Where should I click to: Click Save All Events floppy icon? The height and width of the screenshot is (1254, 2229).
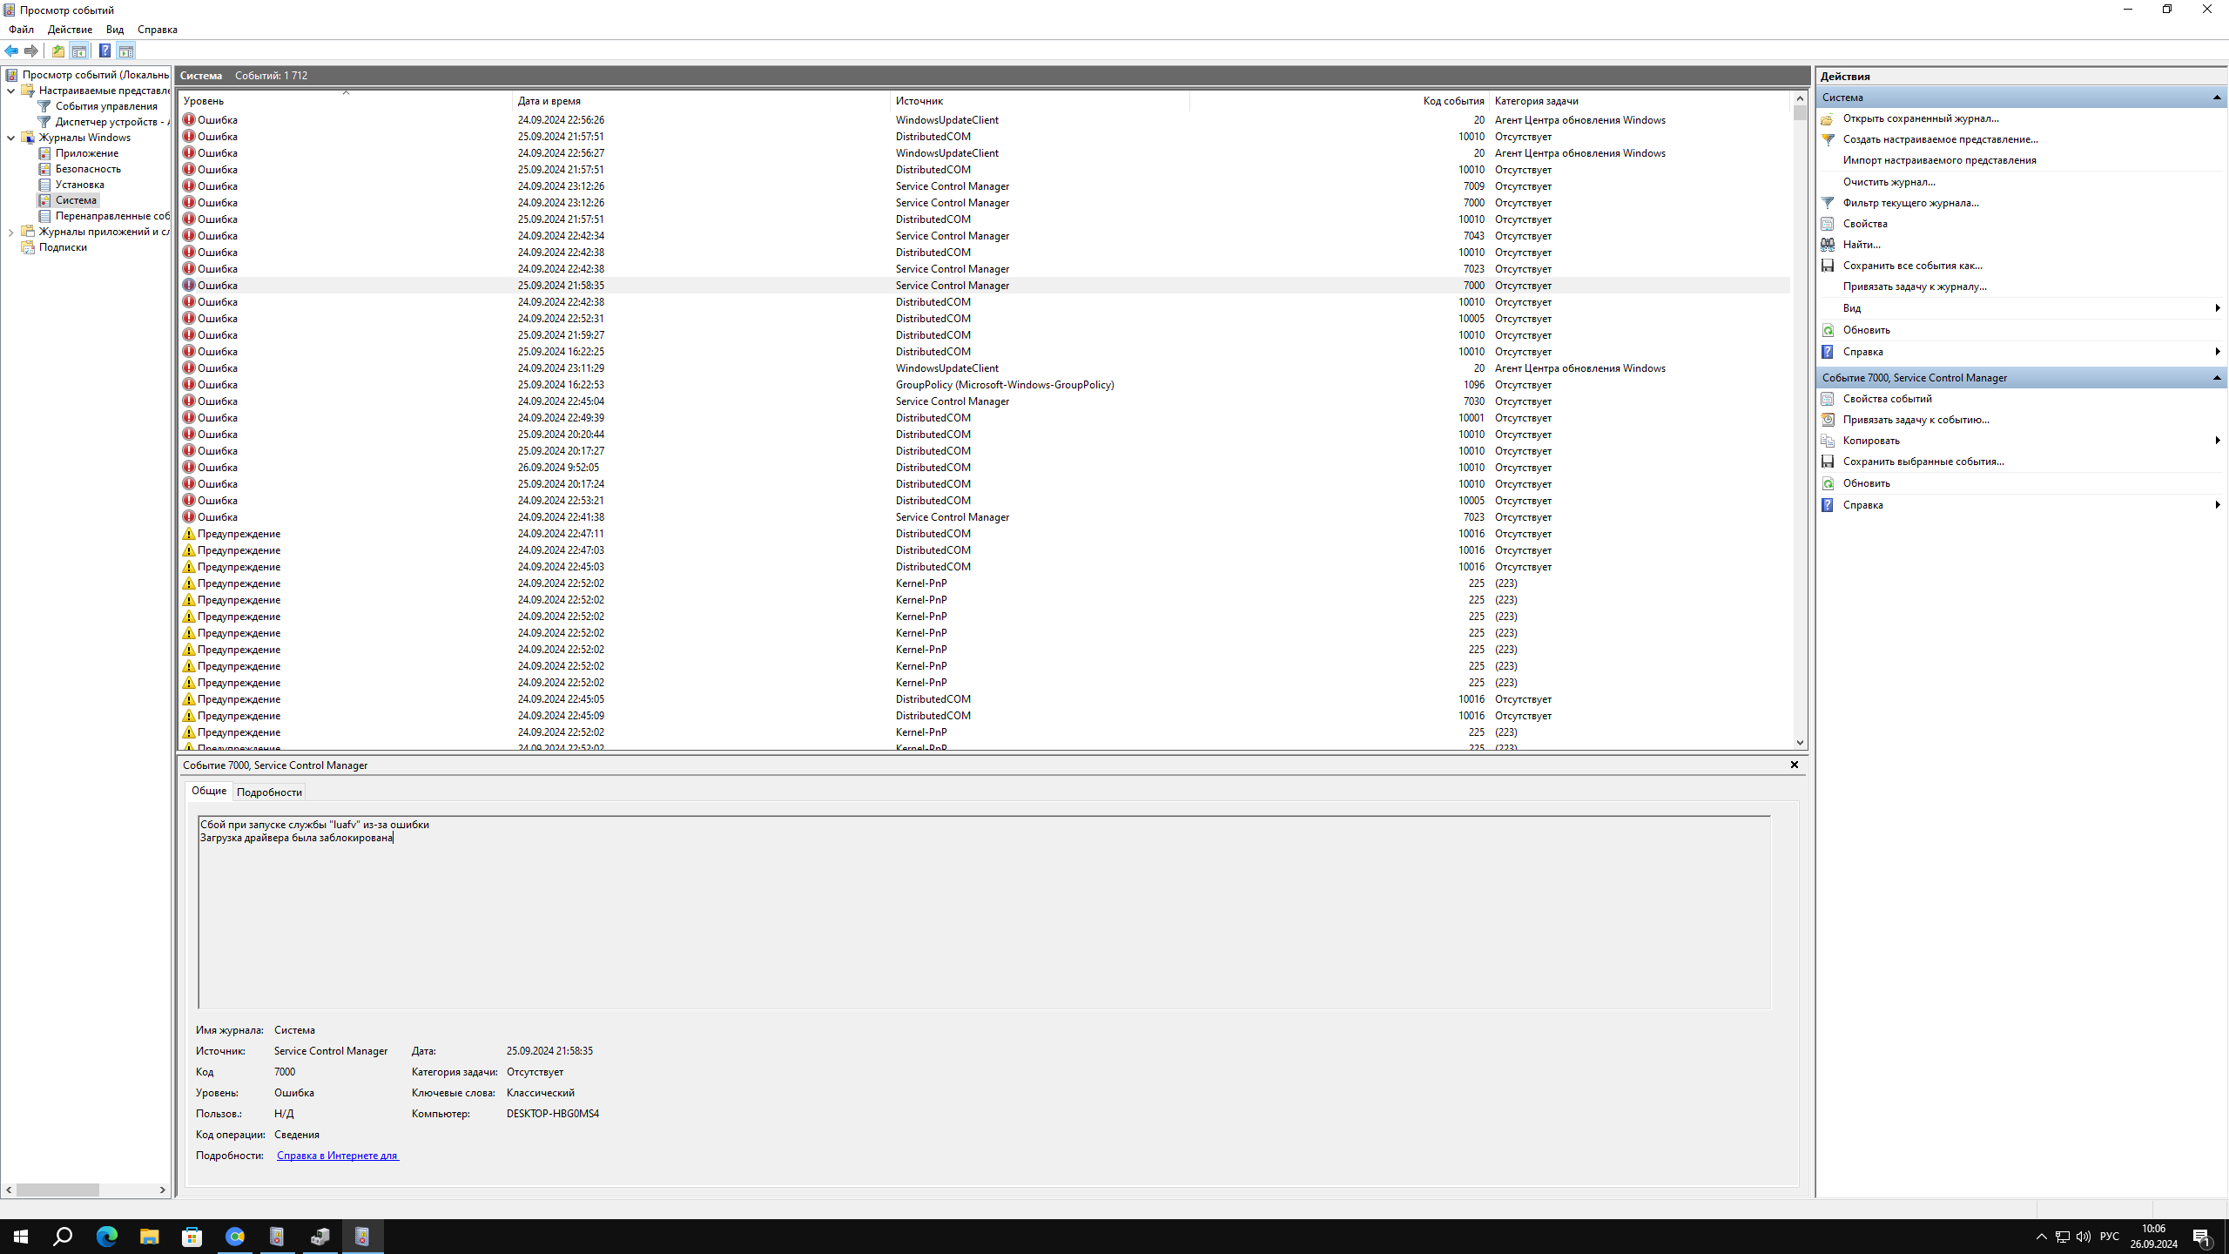[x=1828, y=266]
